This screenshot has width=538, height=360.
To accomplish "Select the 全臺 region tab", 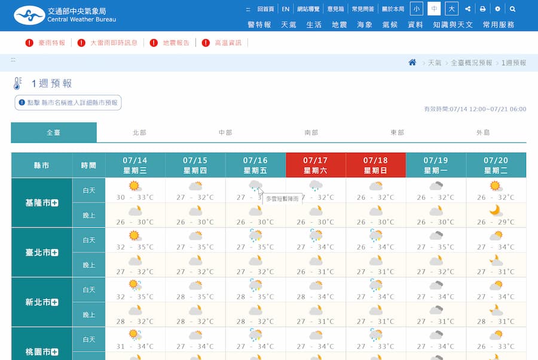I will 54,133.
